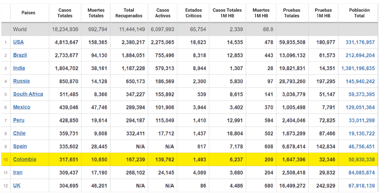
Task: Select India critical cases 8,944
Action: click(199, 68)
